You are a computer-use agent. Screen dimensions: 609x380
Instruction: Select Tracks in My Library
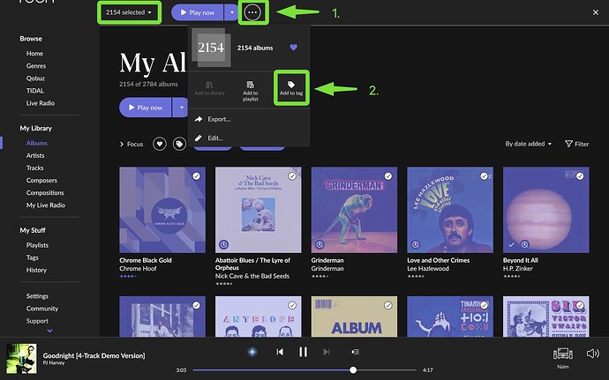pos(35,168)
